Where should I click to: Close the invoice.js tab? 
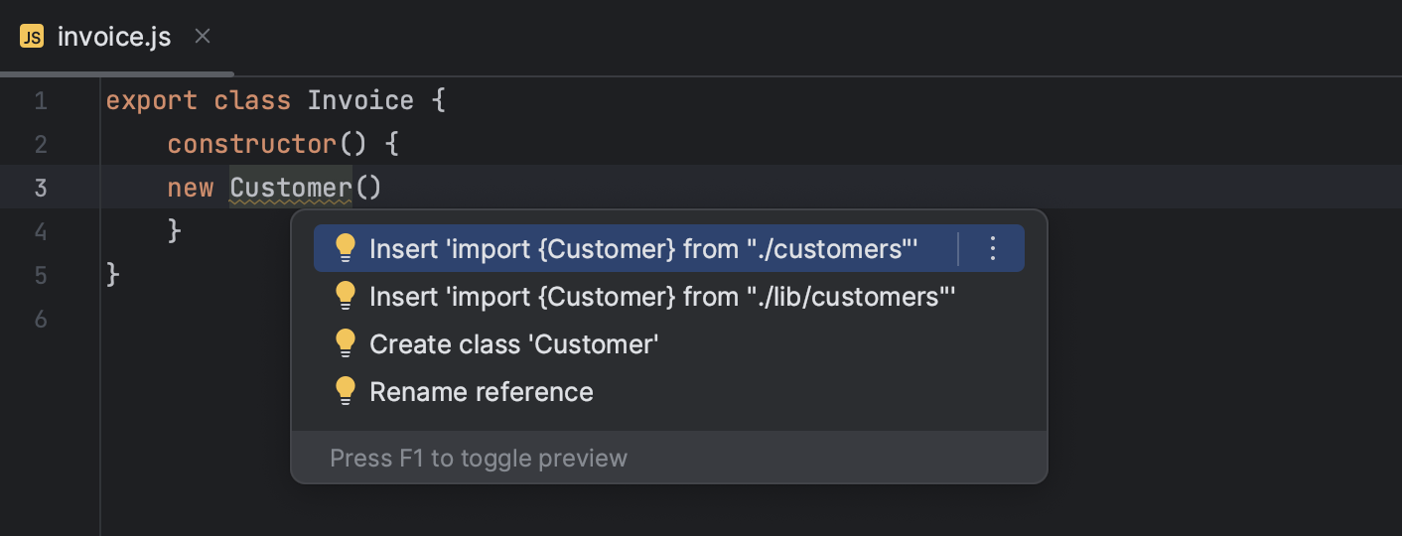pos(203,37)
